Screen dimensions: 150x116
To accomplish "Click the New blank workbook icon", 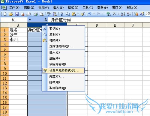I will point(5,14).
